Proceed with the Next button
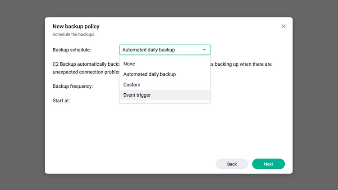This screenshot has height=190, width=338. point(268,164)
